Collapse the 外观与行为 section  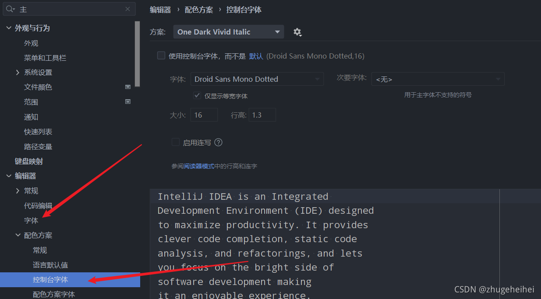coord(8,28)
